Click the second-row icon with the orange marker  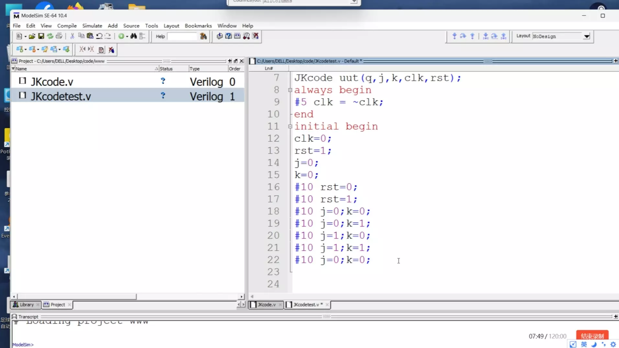[x=32, y=49]
